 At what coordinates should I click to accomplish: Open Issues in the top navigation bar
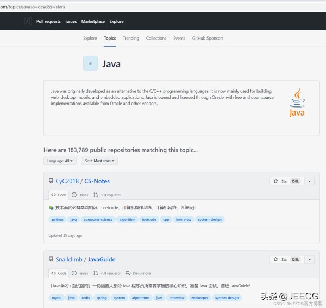coord(71,21)
